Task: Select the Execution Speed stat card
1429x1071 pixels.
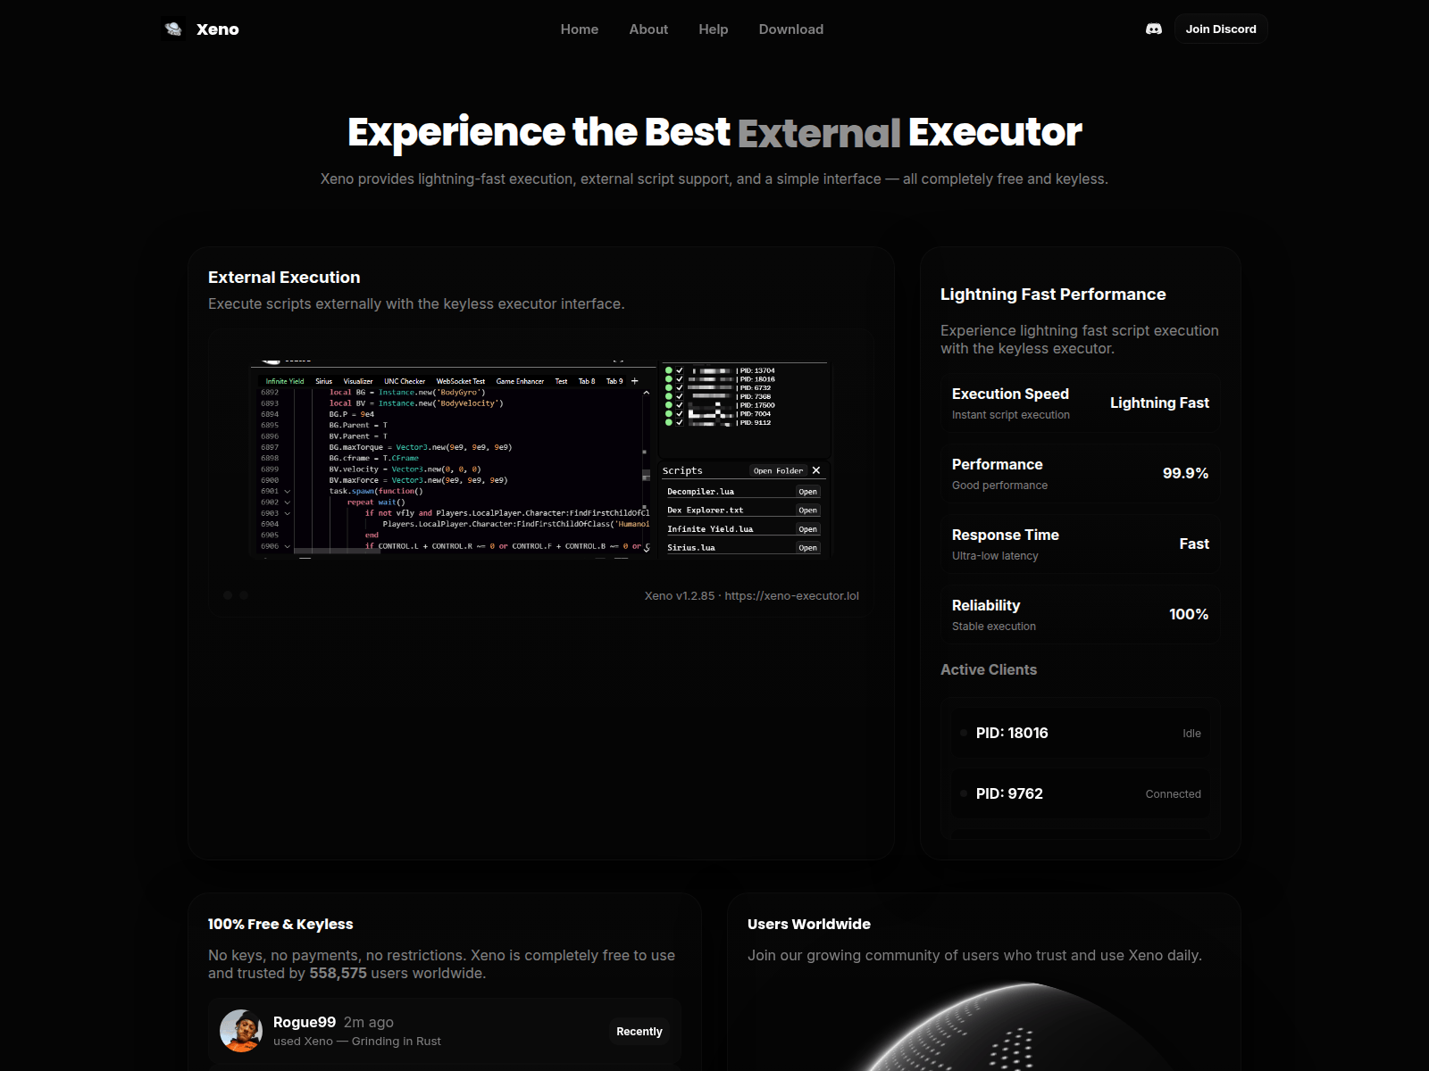Action: click(1080, 403)
